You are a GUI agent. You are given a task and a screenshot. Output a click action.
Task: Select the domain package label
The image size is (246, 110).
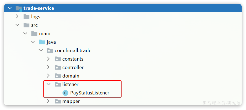point(71,76)
